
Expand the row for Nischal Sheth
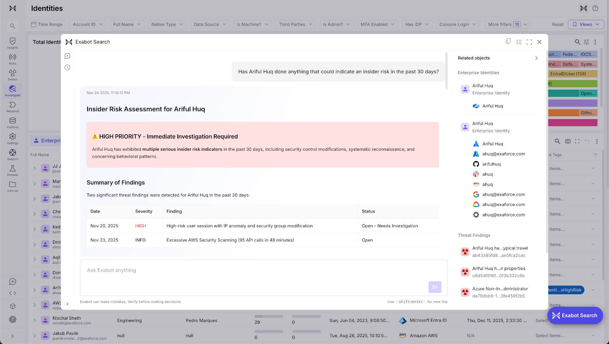[x=34, y=320]
